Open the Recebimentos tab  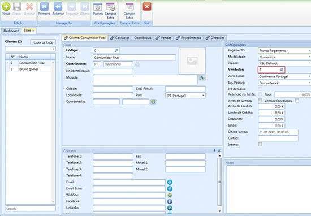pyautogui.click(x=189, y=38)
